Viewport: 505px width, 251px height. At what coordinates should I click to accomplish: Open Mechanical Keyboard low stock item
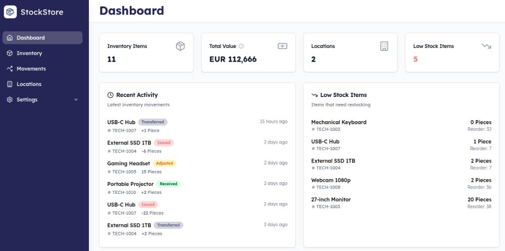point(339,122)
